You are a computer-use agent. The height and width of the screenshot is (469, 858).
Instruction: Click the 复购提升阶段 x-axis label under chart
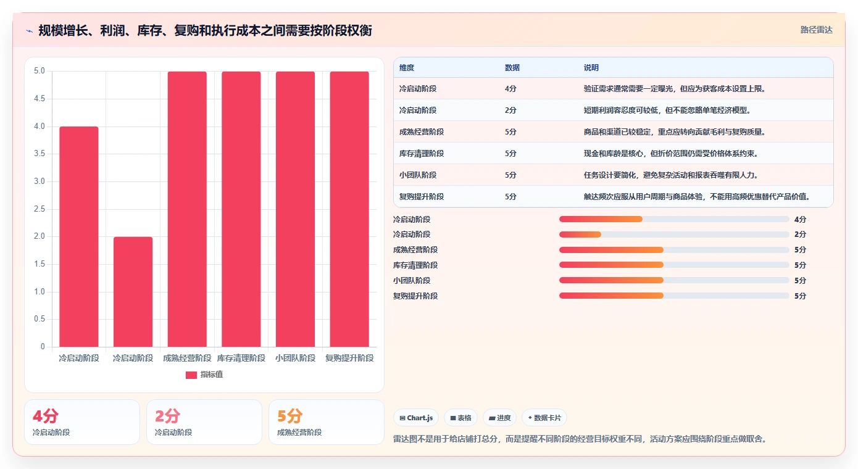349,358
